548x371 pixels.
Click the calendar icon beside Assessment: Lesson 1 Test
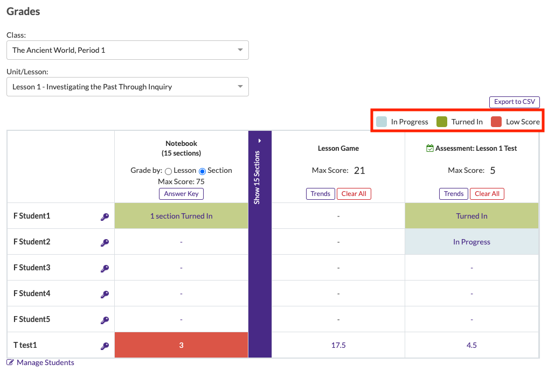pyautogui.click(x=429, y=148)
